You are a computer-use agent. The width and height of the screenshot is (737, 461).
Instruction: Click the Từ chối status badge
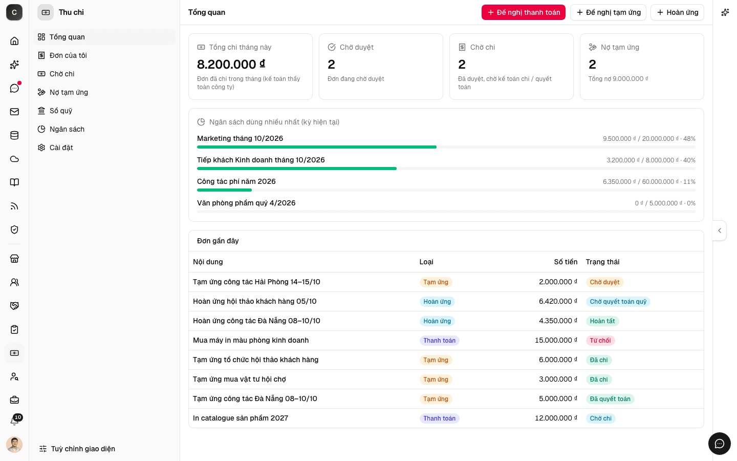[x=600, y=341]
